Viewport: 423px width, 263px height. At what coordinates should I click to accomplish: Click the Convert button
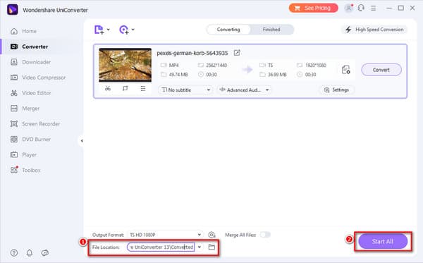[x=381, y=70]
